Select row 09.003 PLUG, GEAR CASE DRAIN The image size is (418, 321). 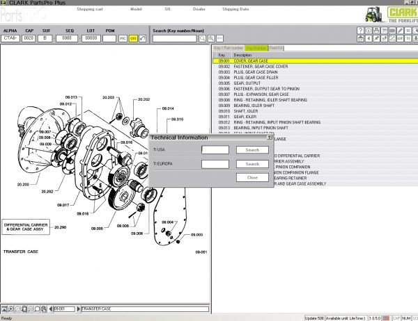tap(316, 72)
